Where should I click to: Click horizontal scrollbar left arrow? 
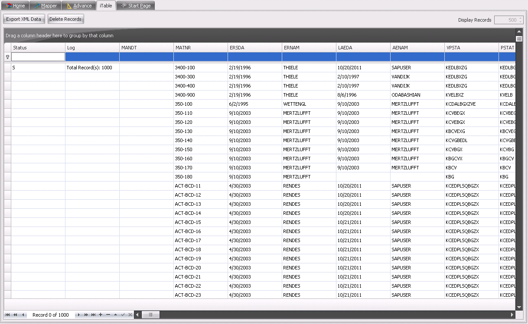[138, 315]
